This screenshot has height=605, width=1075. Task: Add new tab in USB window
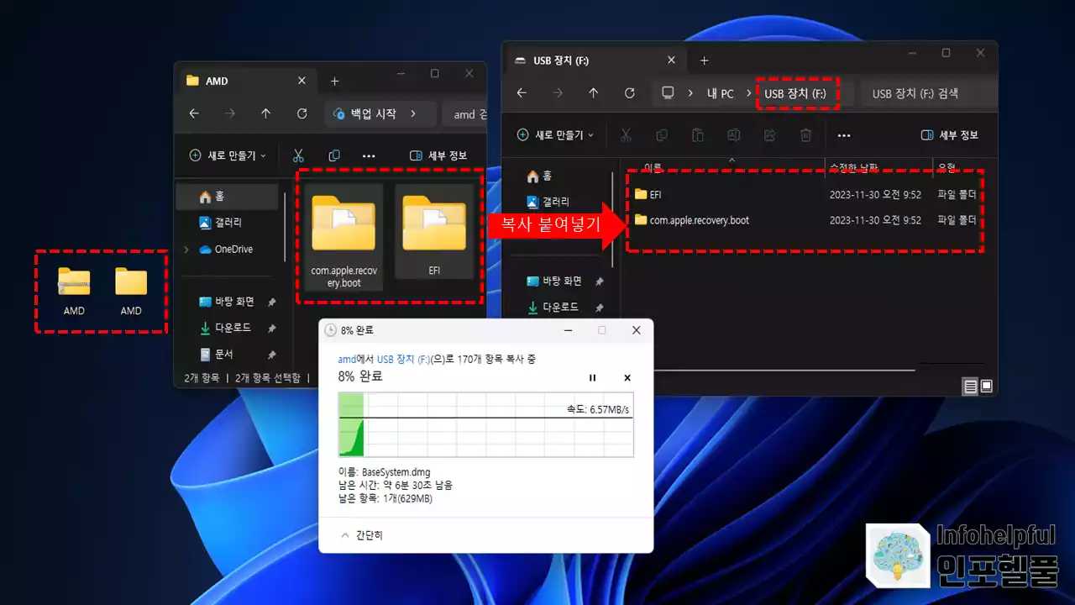(x=704, y=60)
